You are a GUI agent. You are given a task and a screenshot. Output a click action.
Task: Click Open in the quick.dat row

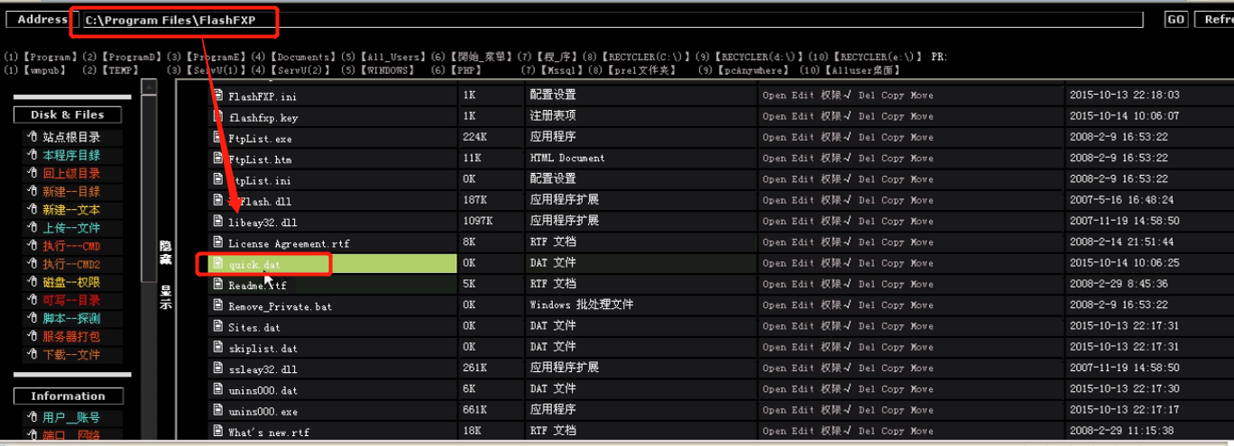point(774,263)
